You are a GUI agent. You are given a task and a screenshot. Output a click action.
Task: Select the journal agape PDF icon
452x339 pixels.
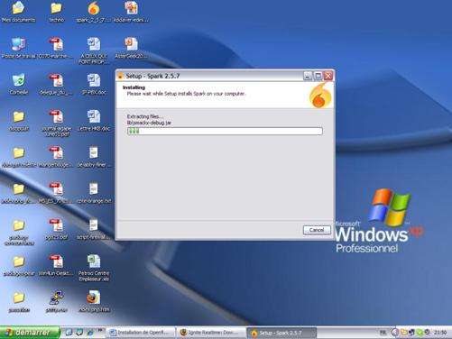[x=56, y=123]
